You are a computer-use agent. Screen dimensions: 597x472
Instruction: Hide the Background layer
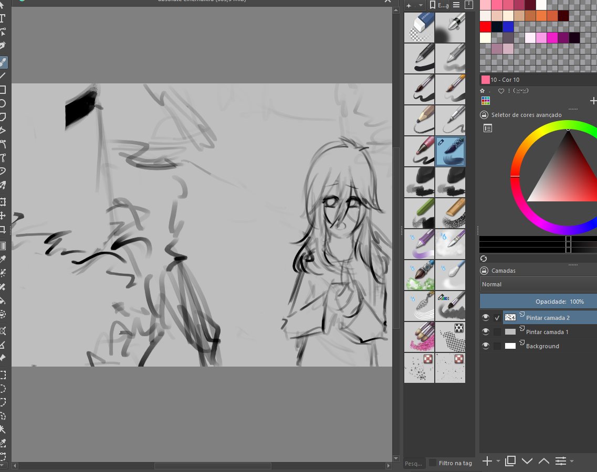pos(486,346)
